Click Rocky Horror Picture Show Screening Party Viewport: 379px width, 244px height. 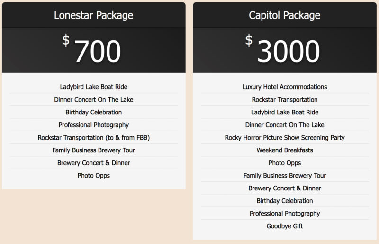coord(284,138)
